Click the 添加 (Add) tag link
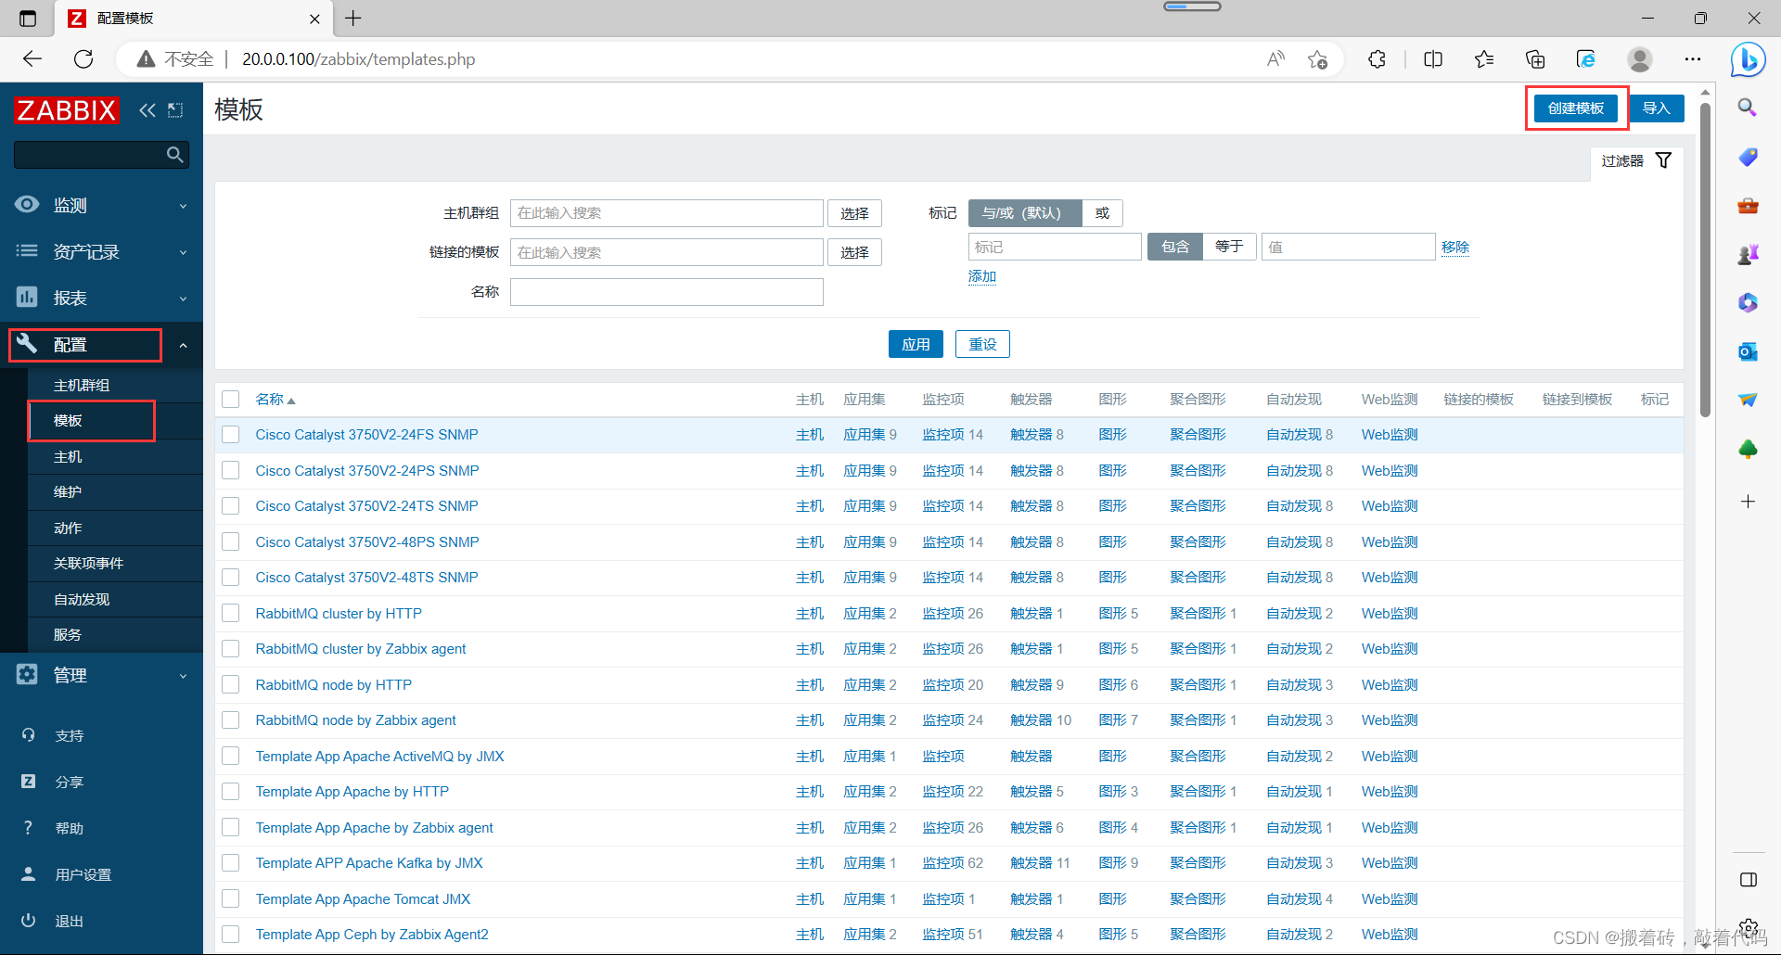 click(981, 276)
